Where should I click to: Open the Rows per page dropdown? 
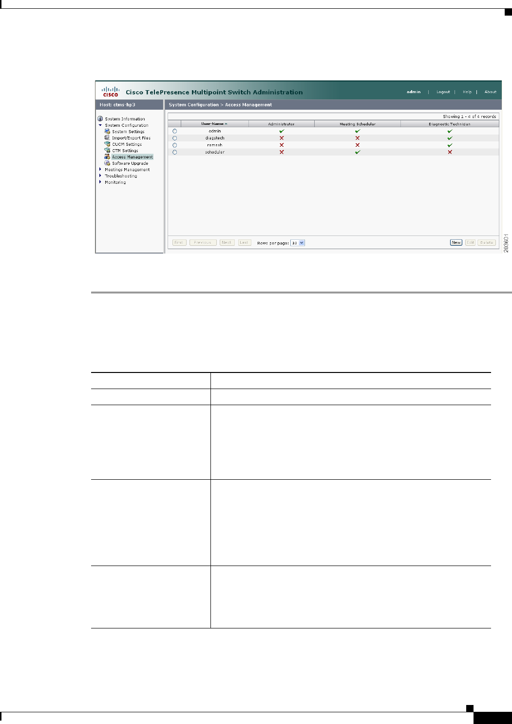[x=298, y=243]
